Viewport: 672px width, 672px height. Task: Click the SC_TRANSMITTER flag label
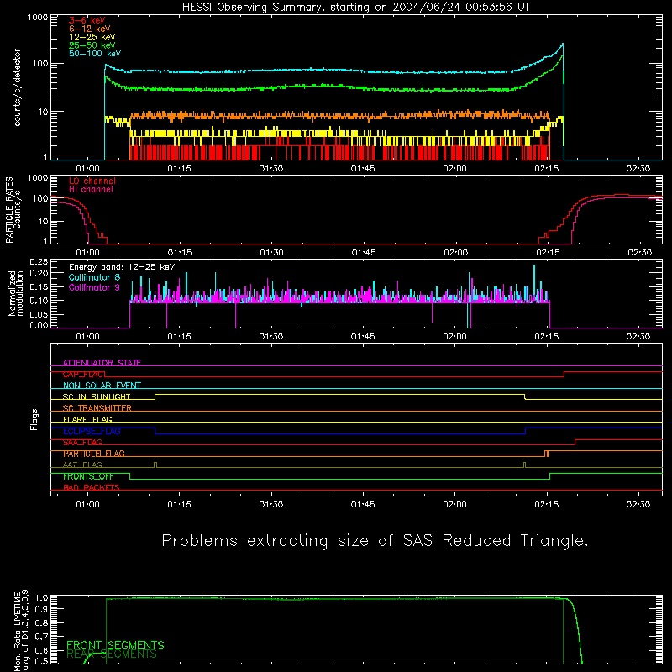tap(97, 408)
